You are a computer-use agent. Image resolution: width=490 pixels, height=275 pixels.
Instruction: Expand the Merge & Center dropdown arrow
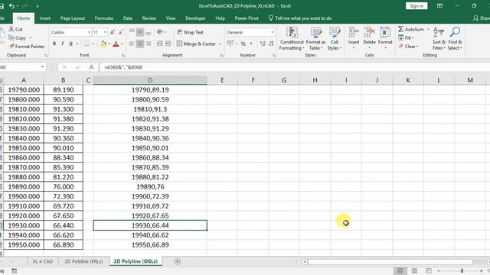[220, 44]
